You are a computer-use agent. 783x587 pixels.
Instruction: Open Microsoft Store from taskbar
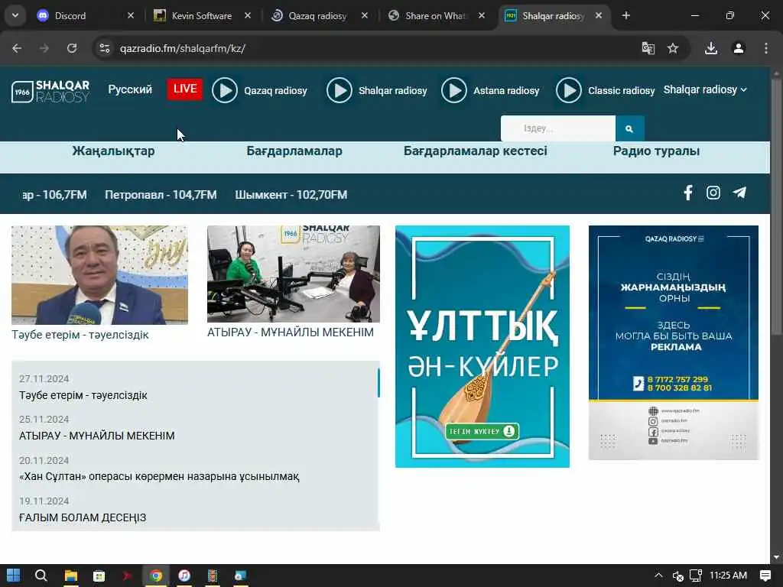pyautogui.click(x=99, y=576)
